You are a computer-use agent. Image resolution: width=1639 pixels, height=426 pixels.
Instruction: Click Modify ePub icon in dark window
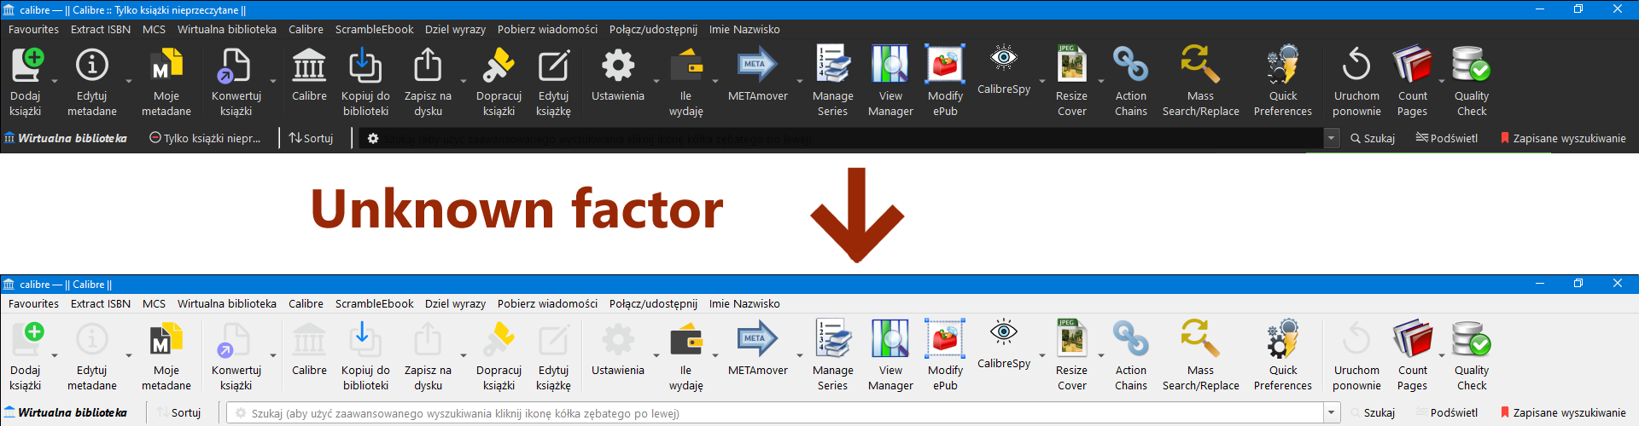[945, 65]
